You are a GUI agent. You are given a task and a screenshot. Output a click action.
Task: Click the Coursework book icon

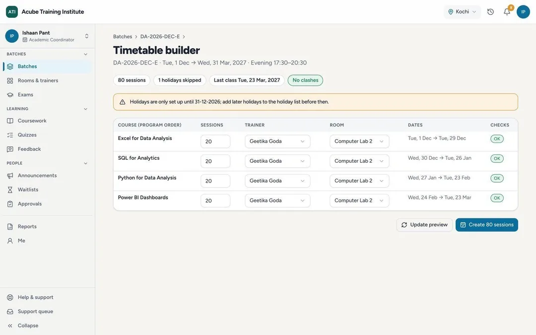click(10, 121)
